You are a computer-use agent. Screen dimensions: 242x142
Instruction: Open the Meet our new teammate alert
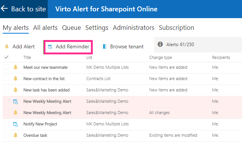[45, 67]
